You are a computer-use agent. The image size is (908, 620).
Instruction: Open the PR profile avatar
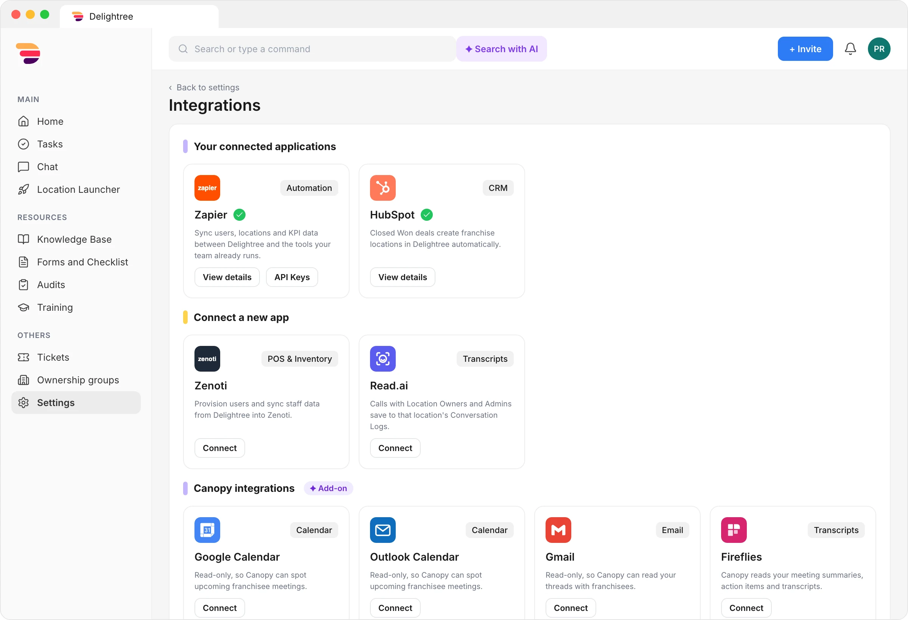pyautogui.click(x=879, y=49)
